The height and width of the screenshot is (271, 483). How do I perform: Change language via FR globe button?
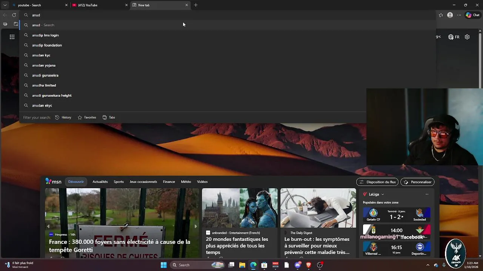click(x=454, y=37)
